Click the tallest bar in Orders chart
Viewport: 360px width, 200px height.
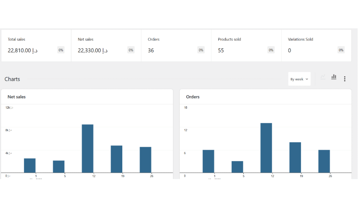pyautogui.click(x=266, y=148)
